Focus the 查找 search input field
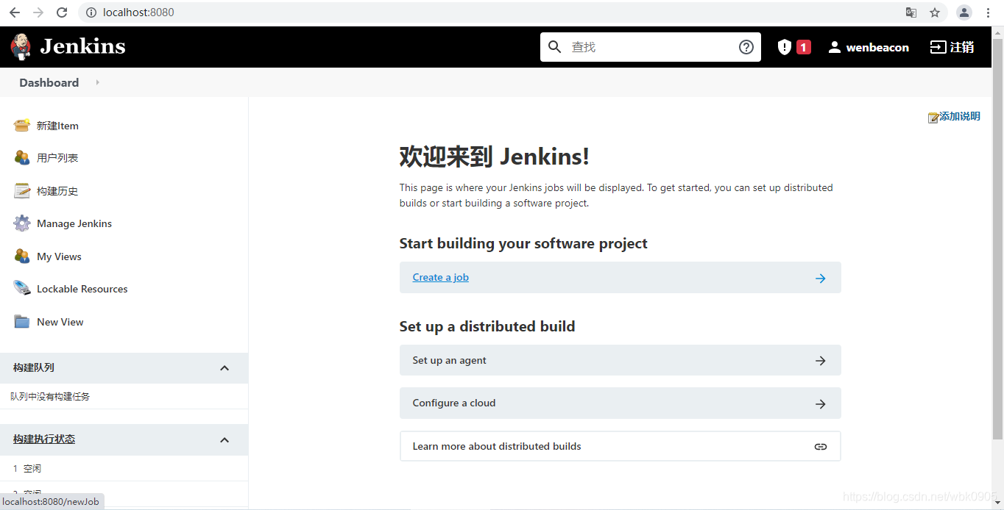This screenshot has height=510, width=1004. click(651, 47)
